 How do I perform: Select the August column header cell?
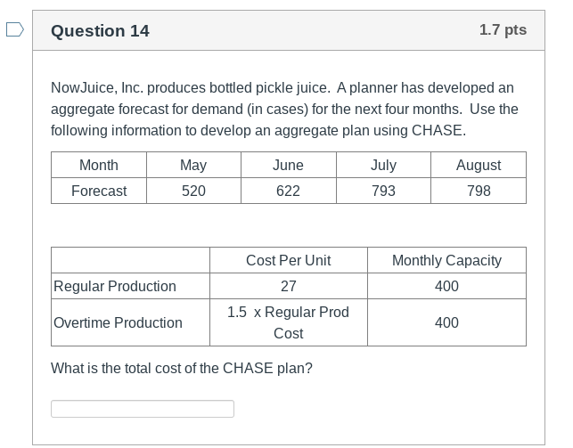(x=479, y=165)
